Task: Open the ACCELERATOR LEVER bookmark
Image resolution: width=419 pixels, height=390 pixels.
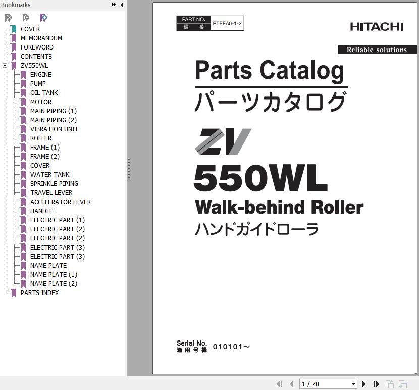Action: click(x=61, y=202)
